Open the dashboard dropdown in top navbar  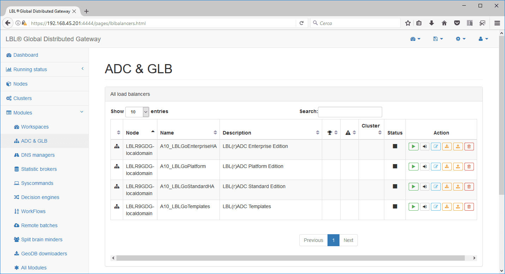[x=415, y=39]
